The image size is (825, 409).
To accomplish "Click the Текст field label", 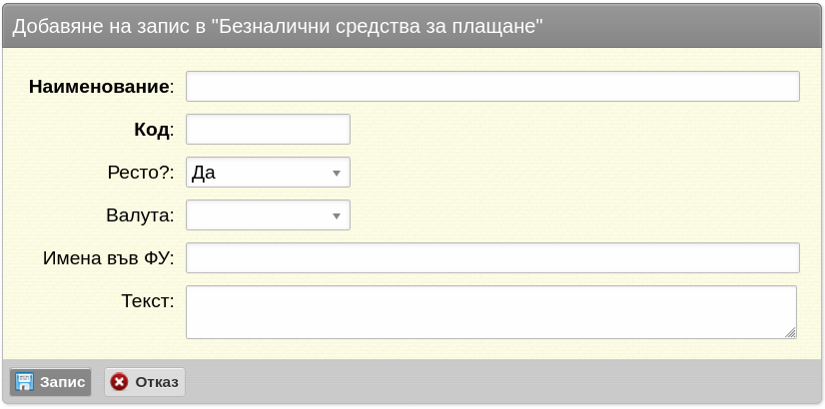I will (x=147, y=299).
